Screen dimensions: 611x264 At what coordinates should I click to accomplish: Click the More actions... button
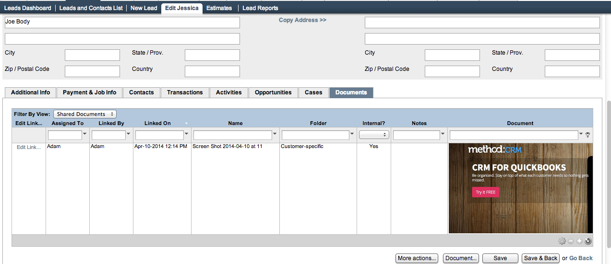click(x=417, y=258)
